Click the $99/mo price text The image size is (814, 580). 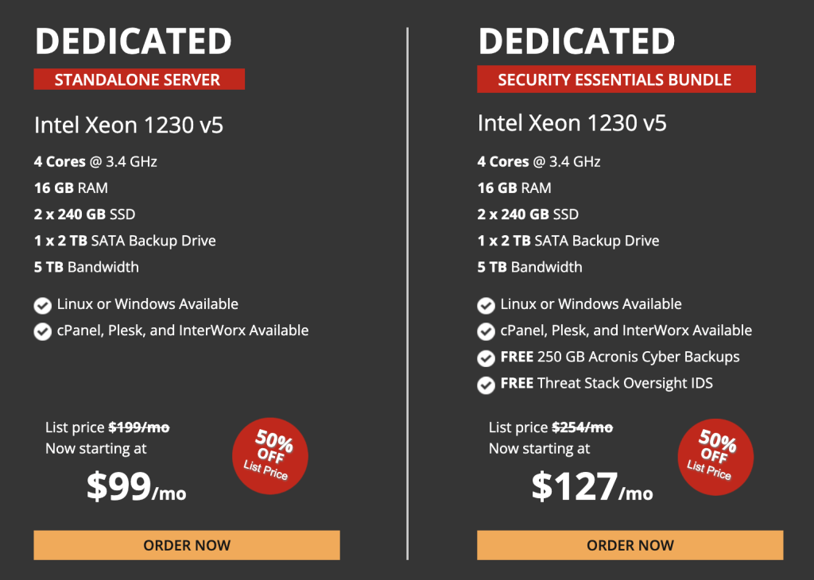(x=136, y=487)
